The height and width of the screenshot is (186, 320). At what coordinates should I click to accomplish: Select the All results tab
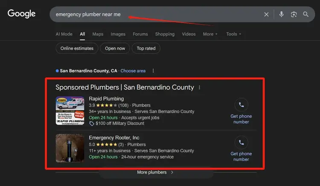pyautogui.click(x=82, y=34)
